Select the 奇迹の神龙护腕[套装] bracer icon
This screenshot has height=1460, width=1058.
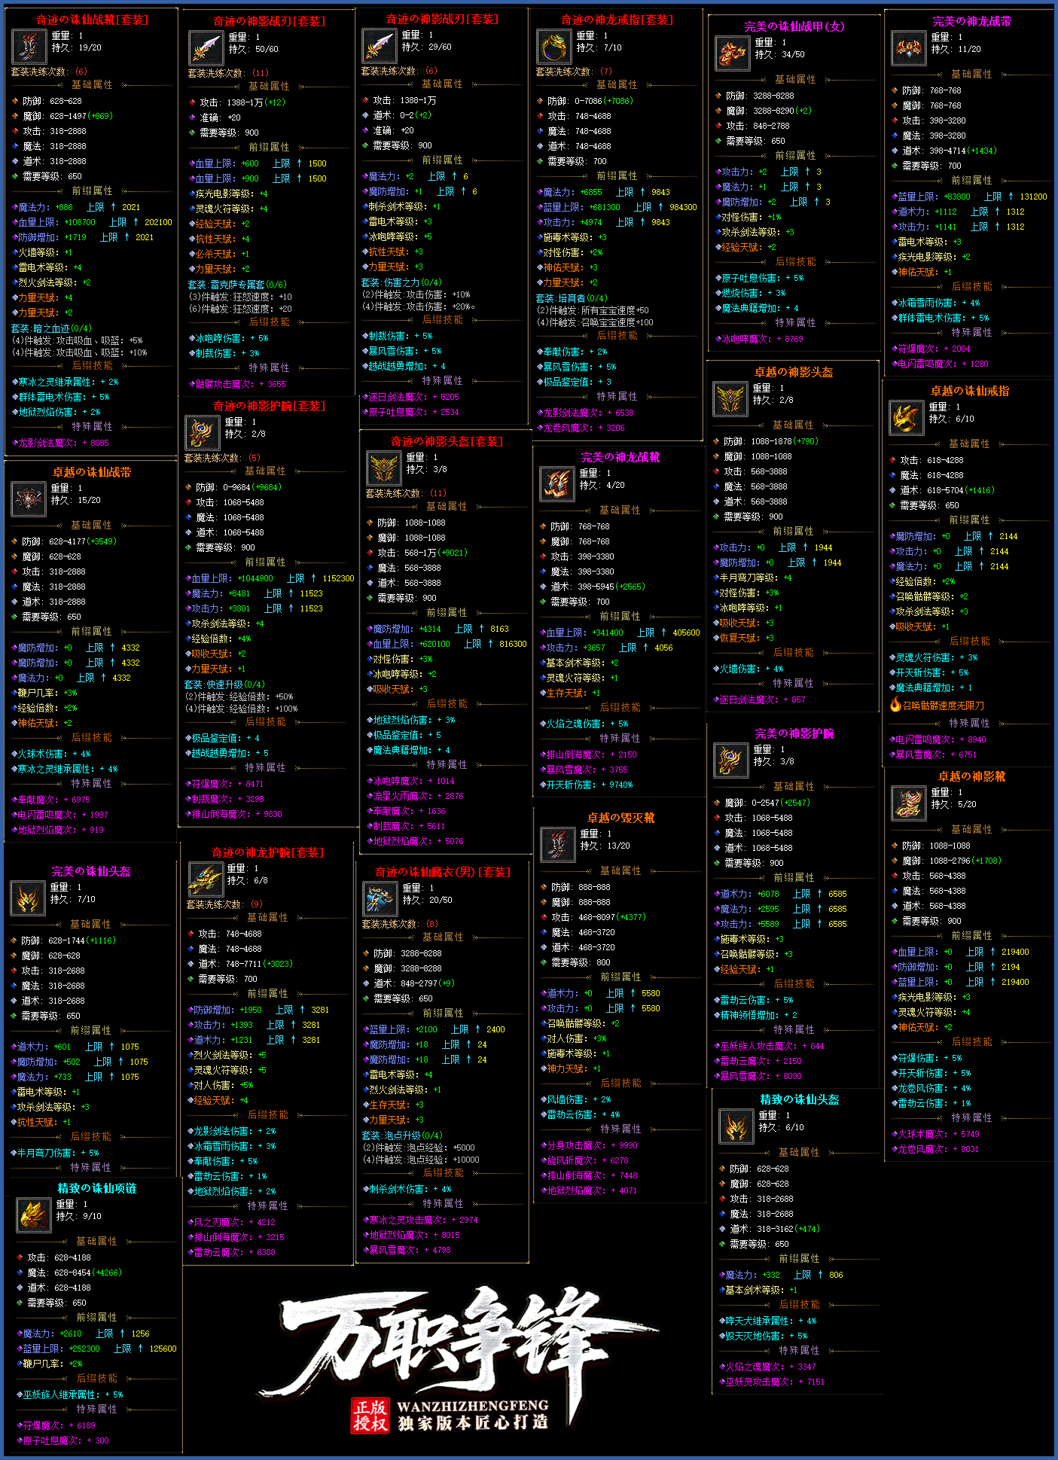click(x=205, y=879)
